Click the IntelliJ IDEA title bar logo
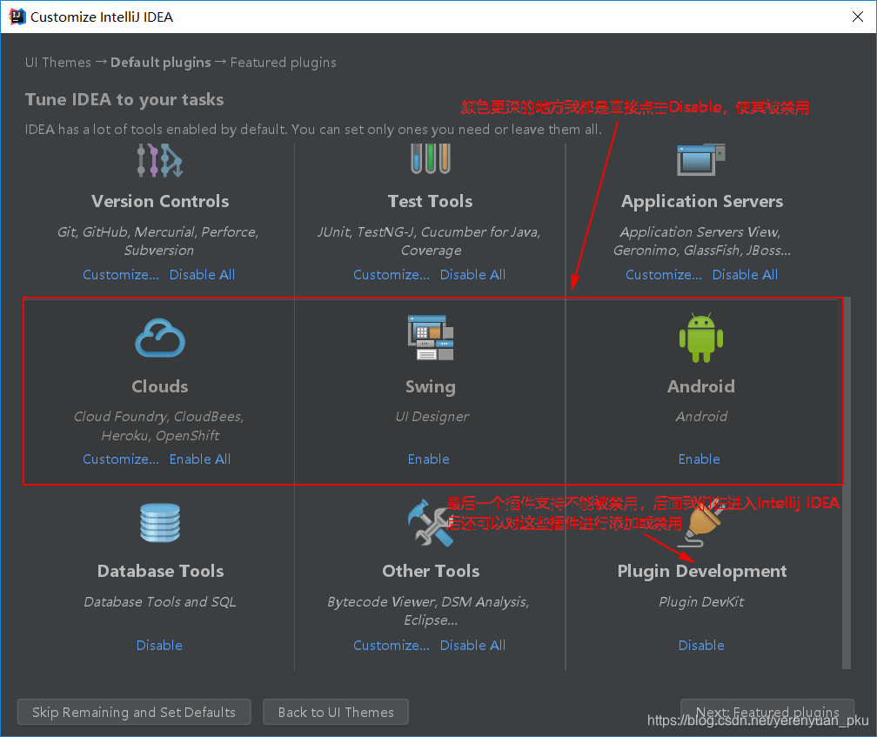The width and height of the screenshot is (877, 737). [x=17, y=17]
